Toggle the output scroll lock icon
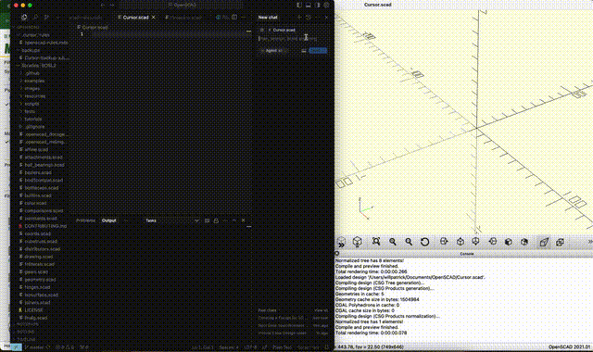Image resolution: width=593 pixels, height=352 pixels. [216, 220]
